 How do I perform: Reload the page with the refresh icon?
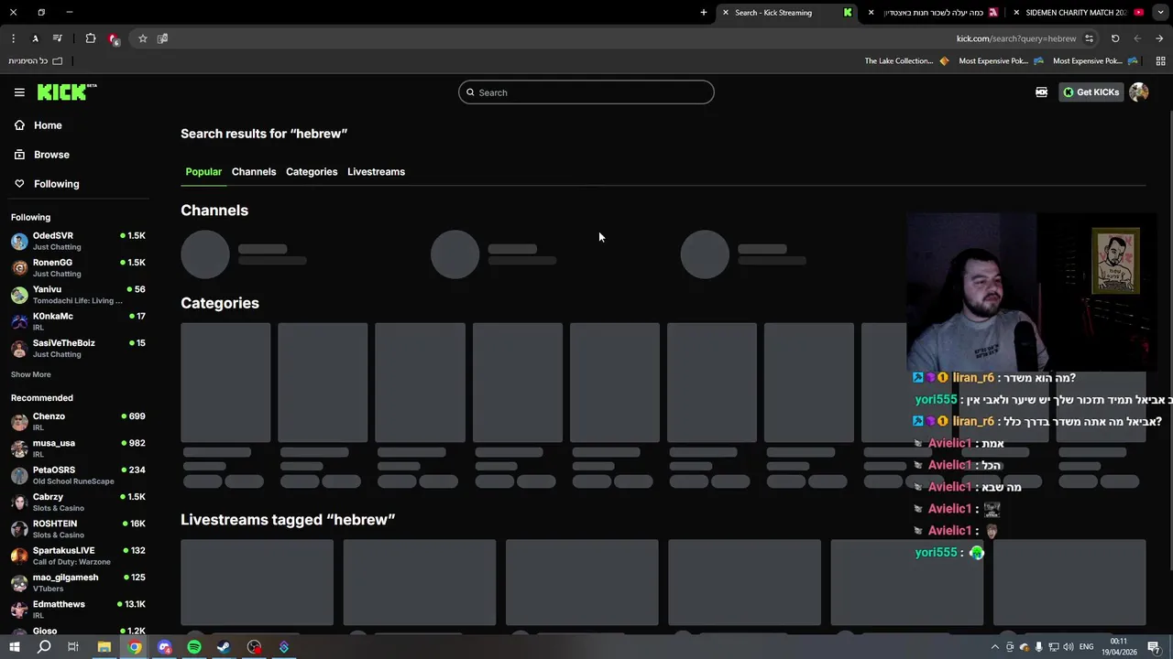pyautogui.click(x=1115, y=38)
